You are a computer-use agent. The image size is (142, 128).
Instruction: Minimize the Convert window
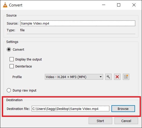[x=104, y=5]
